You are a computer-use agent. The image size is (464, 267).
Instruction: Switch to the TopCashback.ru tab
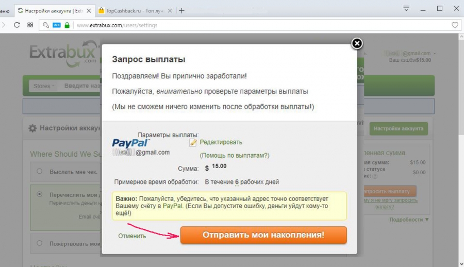click(135, 11)
